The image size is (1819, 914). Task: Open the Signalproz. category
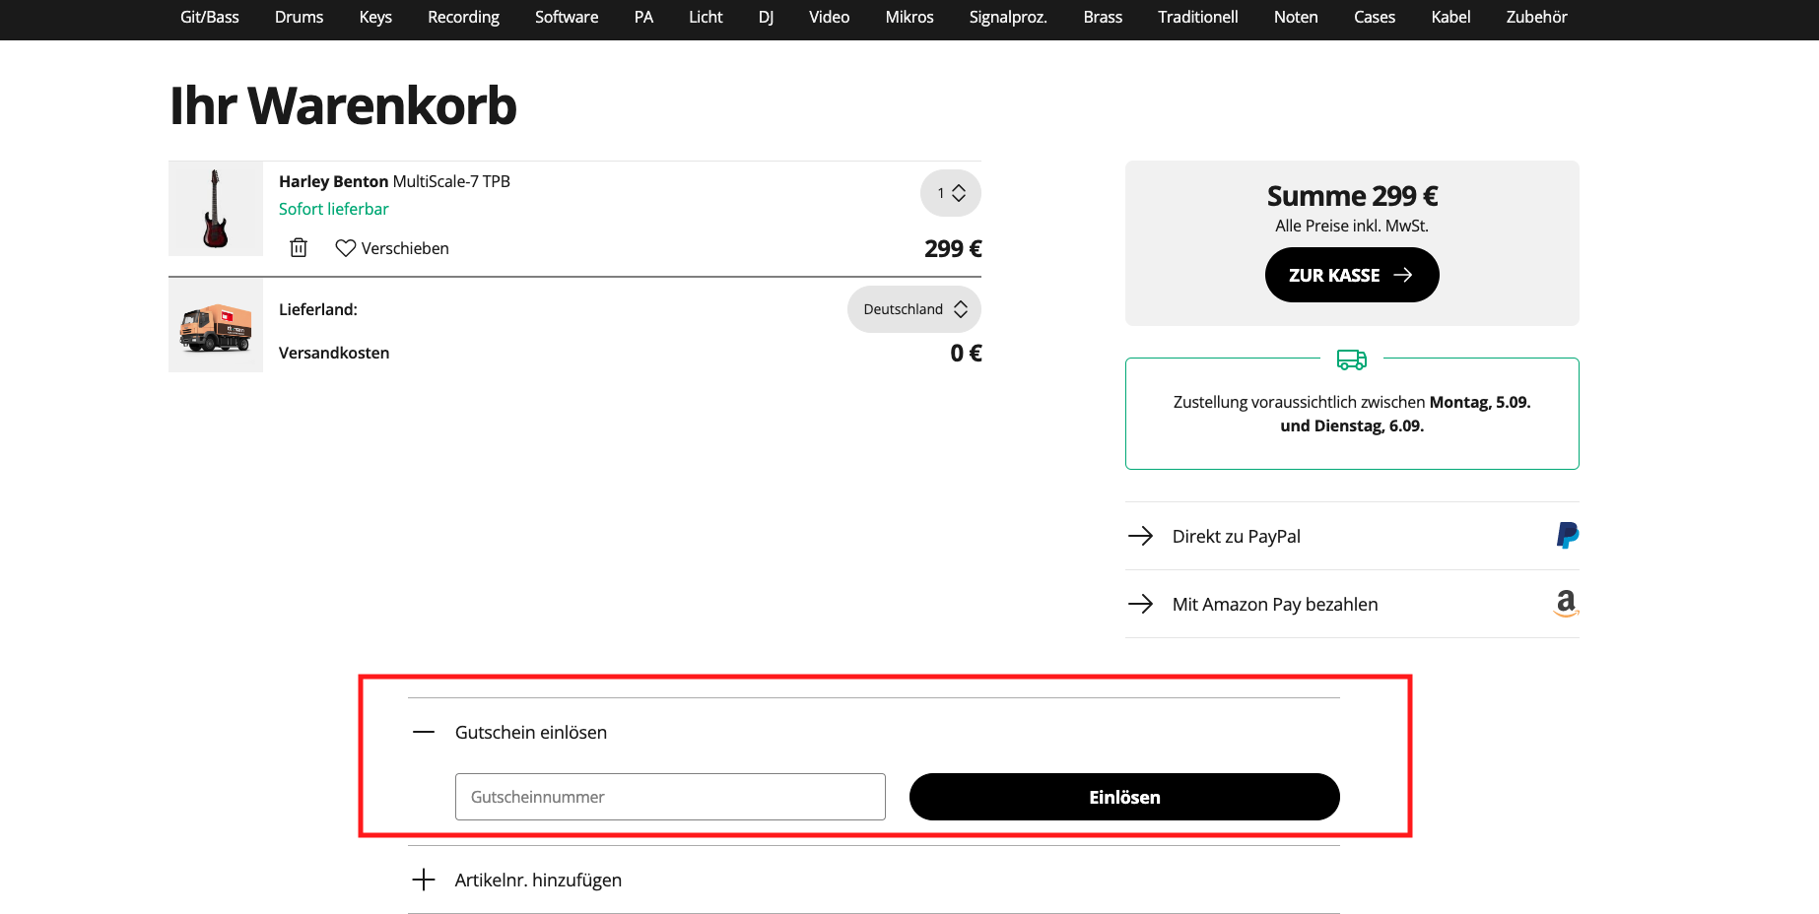pyautogui.click(x=1008, y=17)
